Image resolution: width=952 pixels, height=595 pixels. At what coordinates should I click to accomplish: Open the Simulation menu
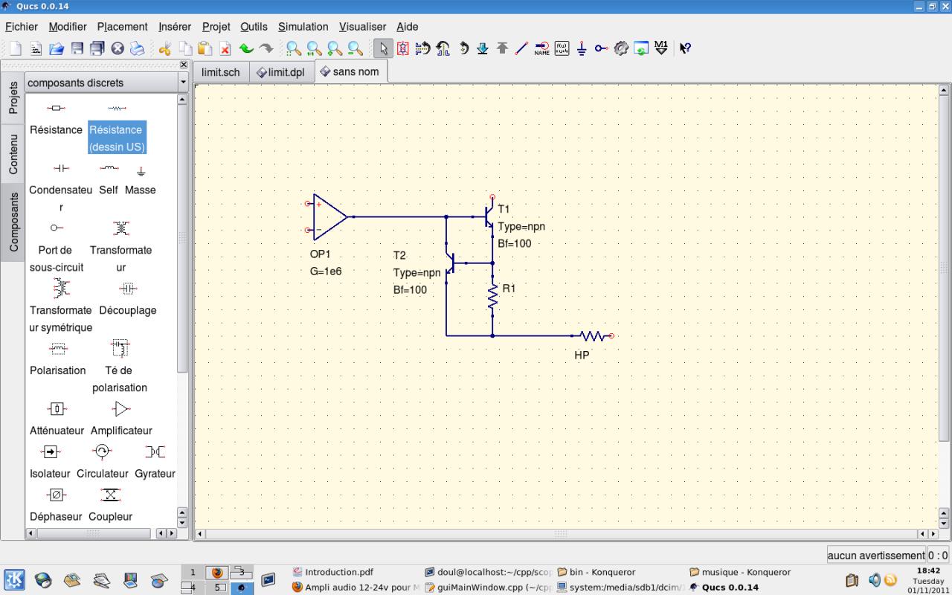[x=303, y=27]
